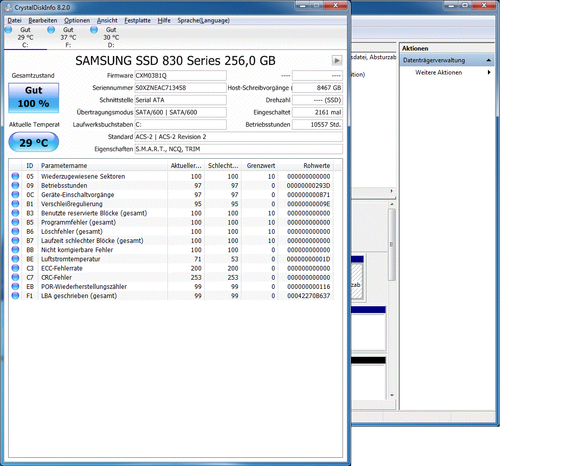Click status icon for Löschfehler (gesamt) row

pyautogui.click(x=15, y=231)
